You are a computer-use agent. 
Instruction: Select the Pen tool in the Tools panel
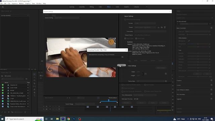tap(34, 90)
